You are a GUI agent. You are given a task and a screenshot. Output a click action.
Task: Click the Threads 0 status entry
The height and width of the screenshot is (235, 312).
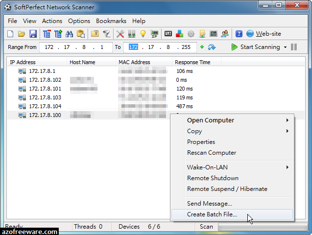click(88, 227)
